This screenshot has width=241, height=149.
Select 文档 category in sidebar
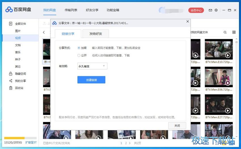(18, 45)
